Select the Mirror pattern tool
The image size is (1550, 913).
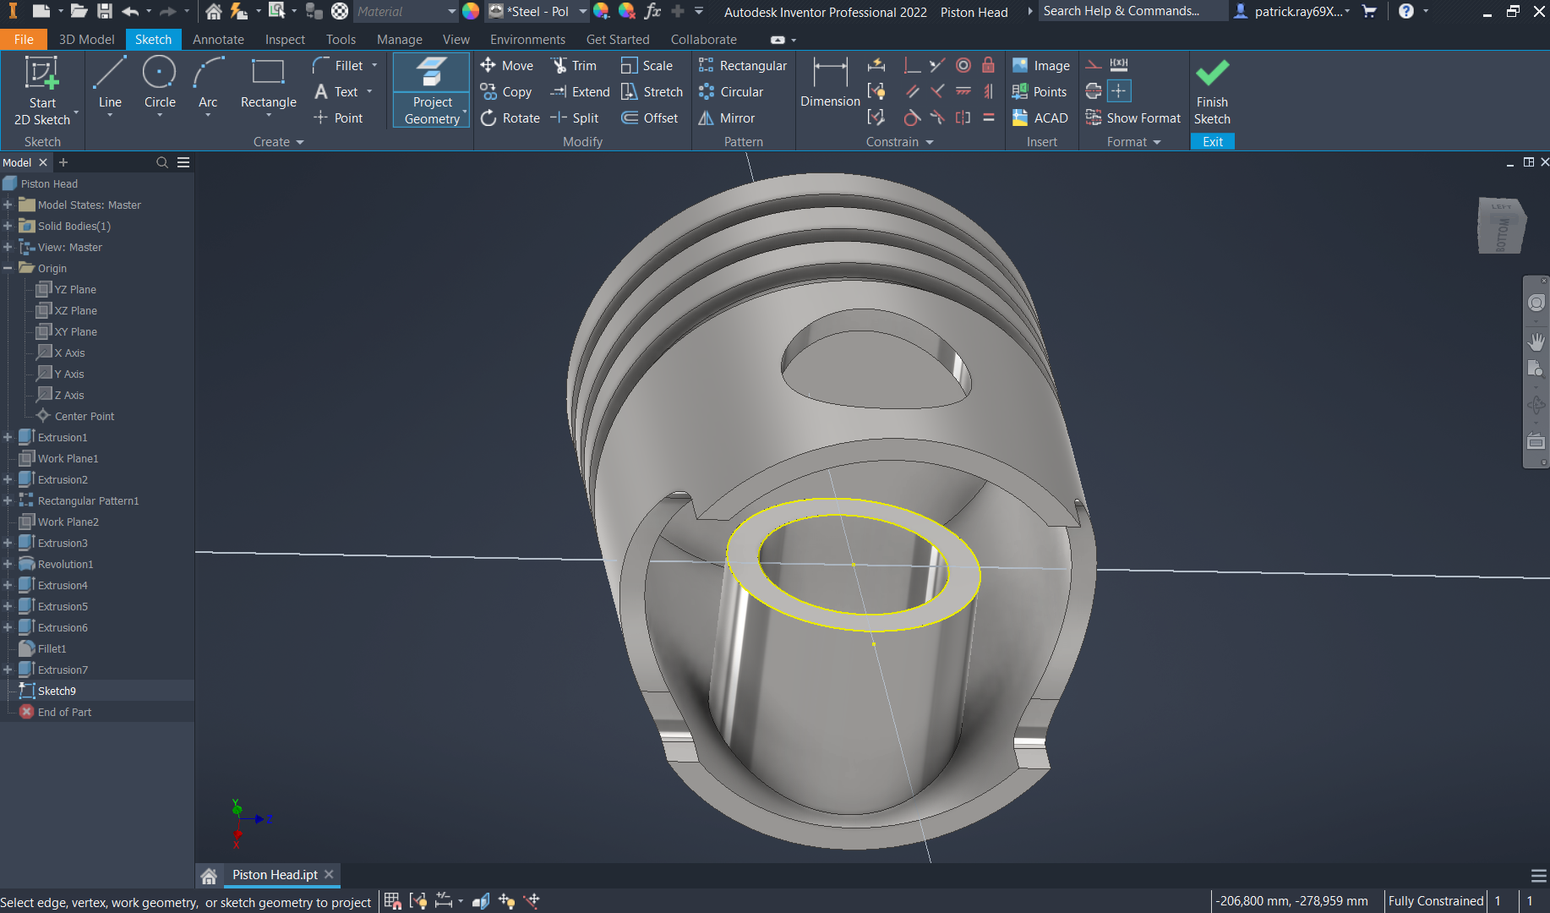point(727,118)
